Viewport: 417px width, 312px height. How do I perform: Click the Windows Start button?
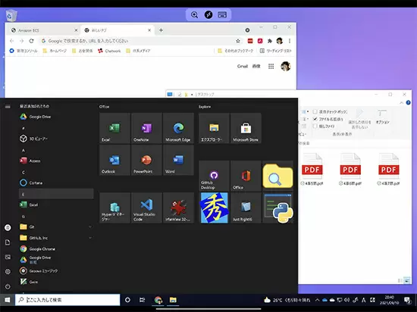pyautogui.click(x=8, y=300)
